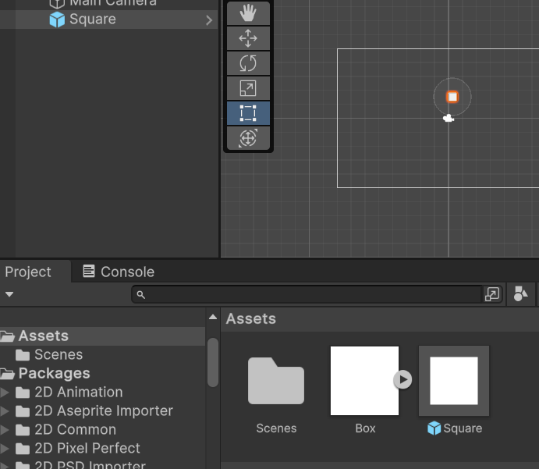
Task: Select the Square prefab asset
Action: point(454,381)
